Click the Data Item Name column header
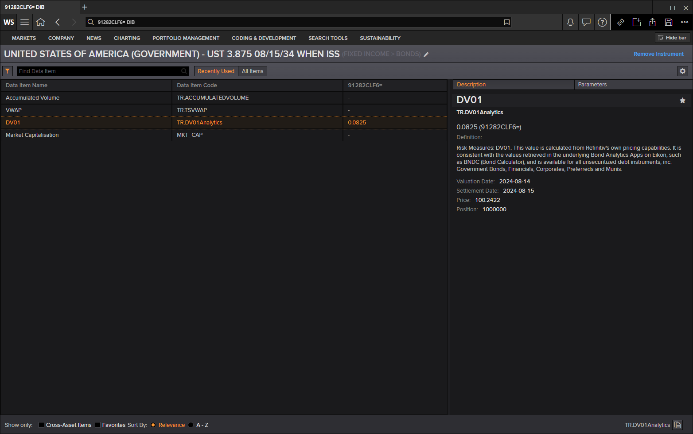This screenshot has height=434, width=693. (x=86, y=85)
